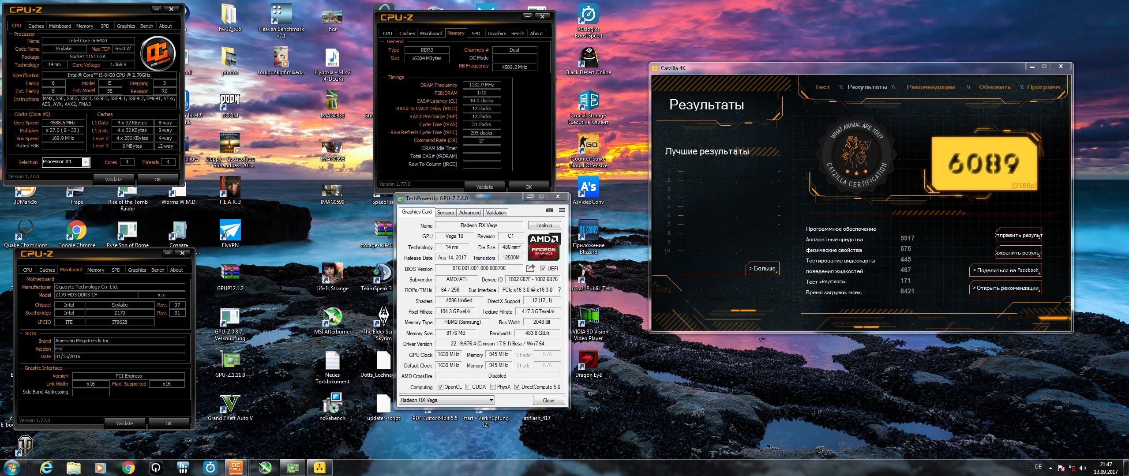
Task: Launch Counter-Strike Global Offensive shortcut
Action: click(x=588, y=151)
